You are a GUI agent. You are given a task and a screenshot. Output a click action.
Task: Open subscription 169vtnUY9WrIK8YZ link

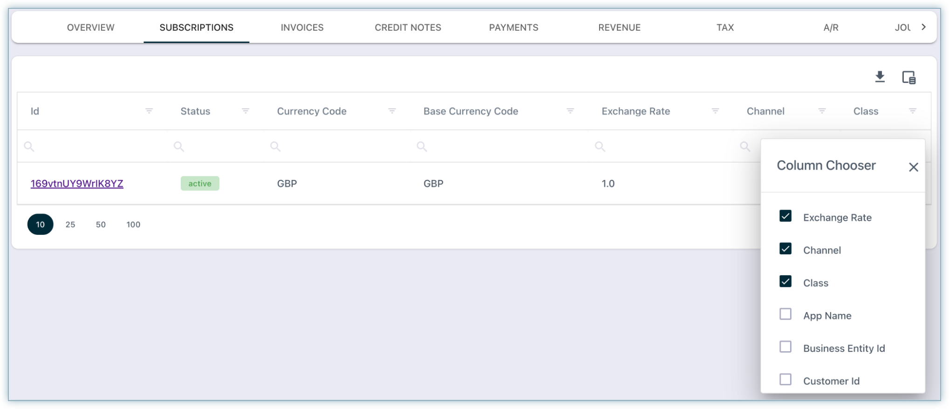77,184
